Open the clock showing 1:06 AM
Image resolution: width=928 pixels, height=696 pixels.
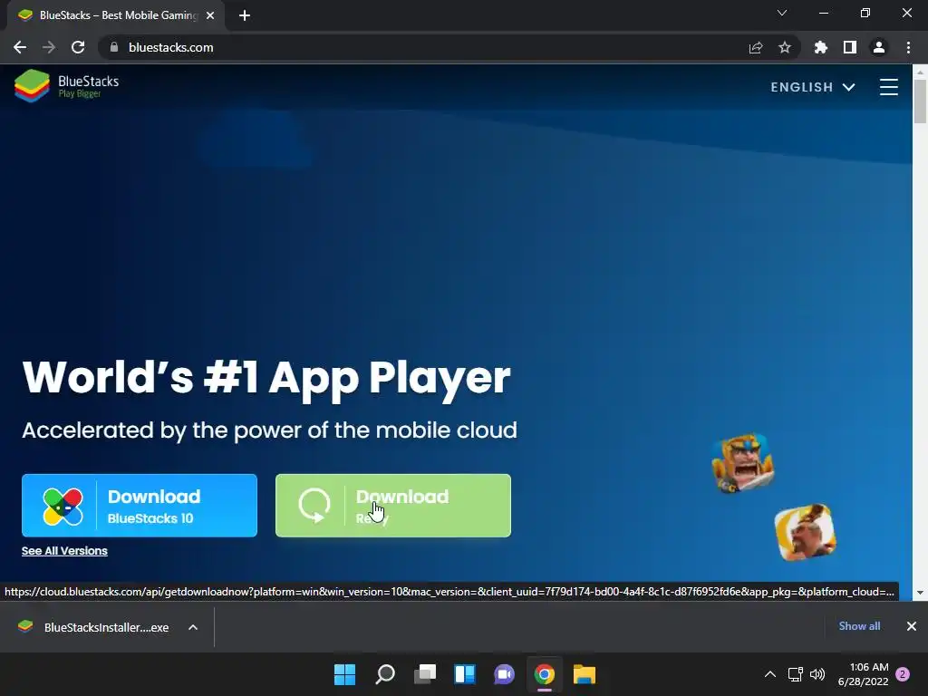[x=863, y=674]
